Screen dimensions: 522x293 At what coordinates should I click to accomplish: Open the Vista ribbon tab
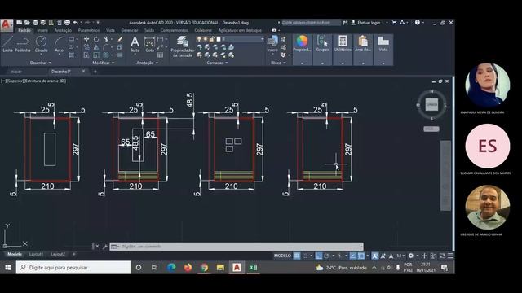point(110,30)
